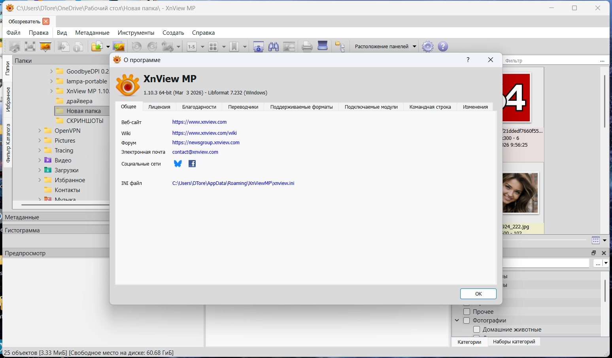This screenshot has height=358, width=612.
Task: Click the batch convert pictures icon
Action: [119, 47]
